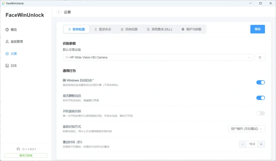Click the 服务已就绪 status button

click(x=26, y=155)
